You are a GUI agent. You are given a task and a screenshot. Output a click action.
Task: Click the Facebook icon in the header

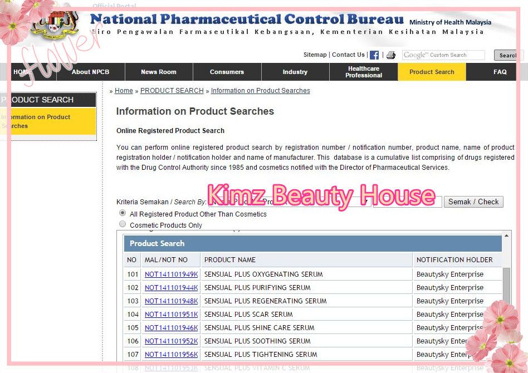(374, 55)
